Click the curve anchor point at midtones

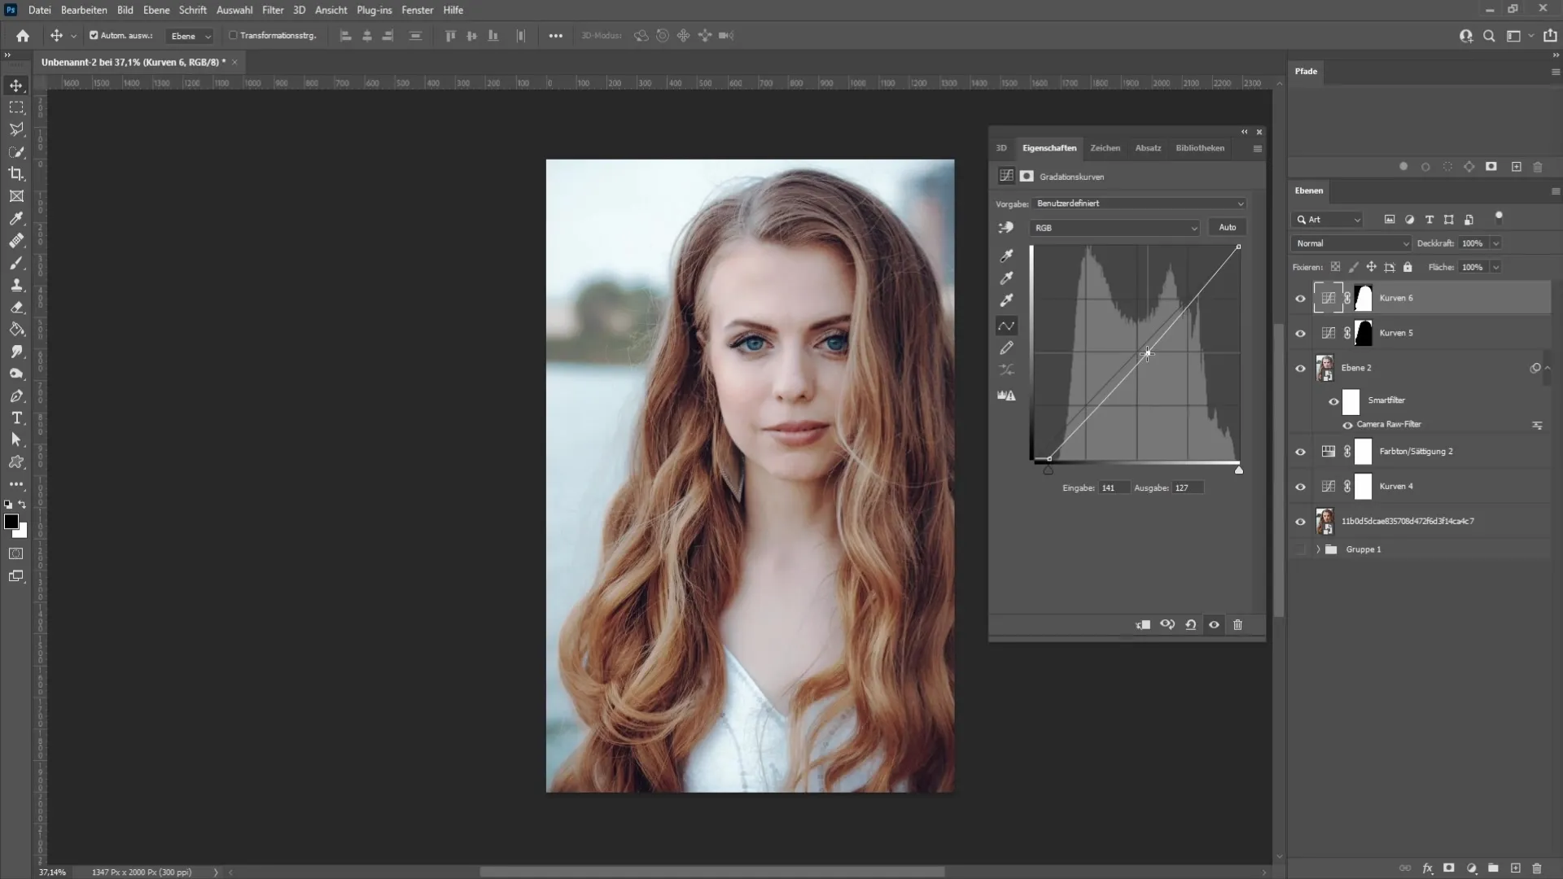coord(1146,354)
